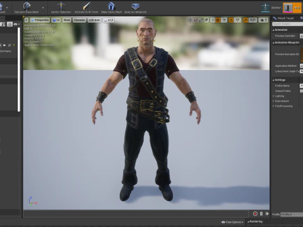The width and height of the screenshot is (303, 227).
Task: Toggle rotation snapping
Action: (231, 20)
